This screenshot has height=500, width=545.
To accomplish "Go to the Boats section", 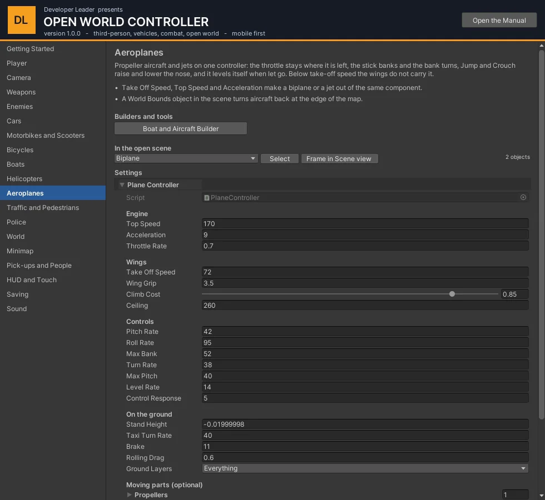I will [x=53, y=164].
